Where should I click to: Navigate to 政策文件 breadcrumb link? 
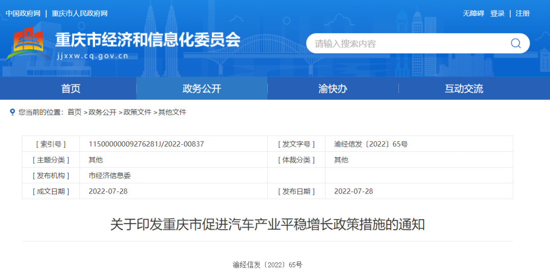pyautogui.click(x=137, y=112)
